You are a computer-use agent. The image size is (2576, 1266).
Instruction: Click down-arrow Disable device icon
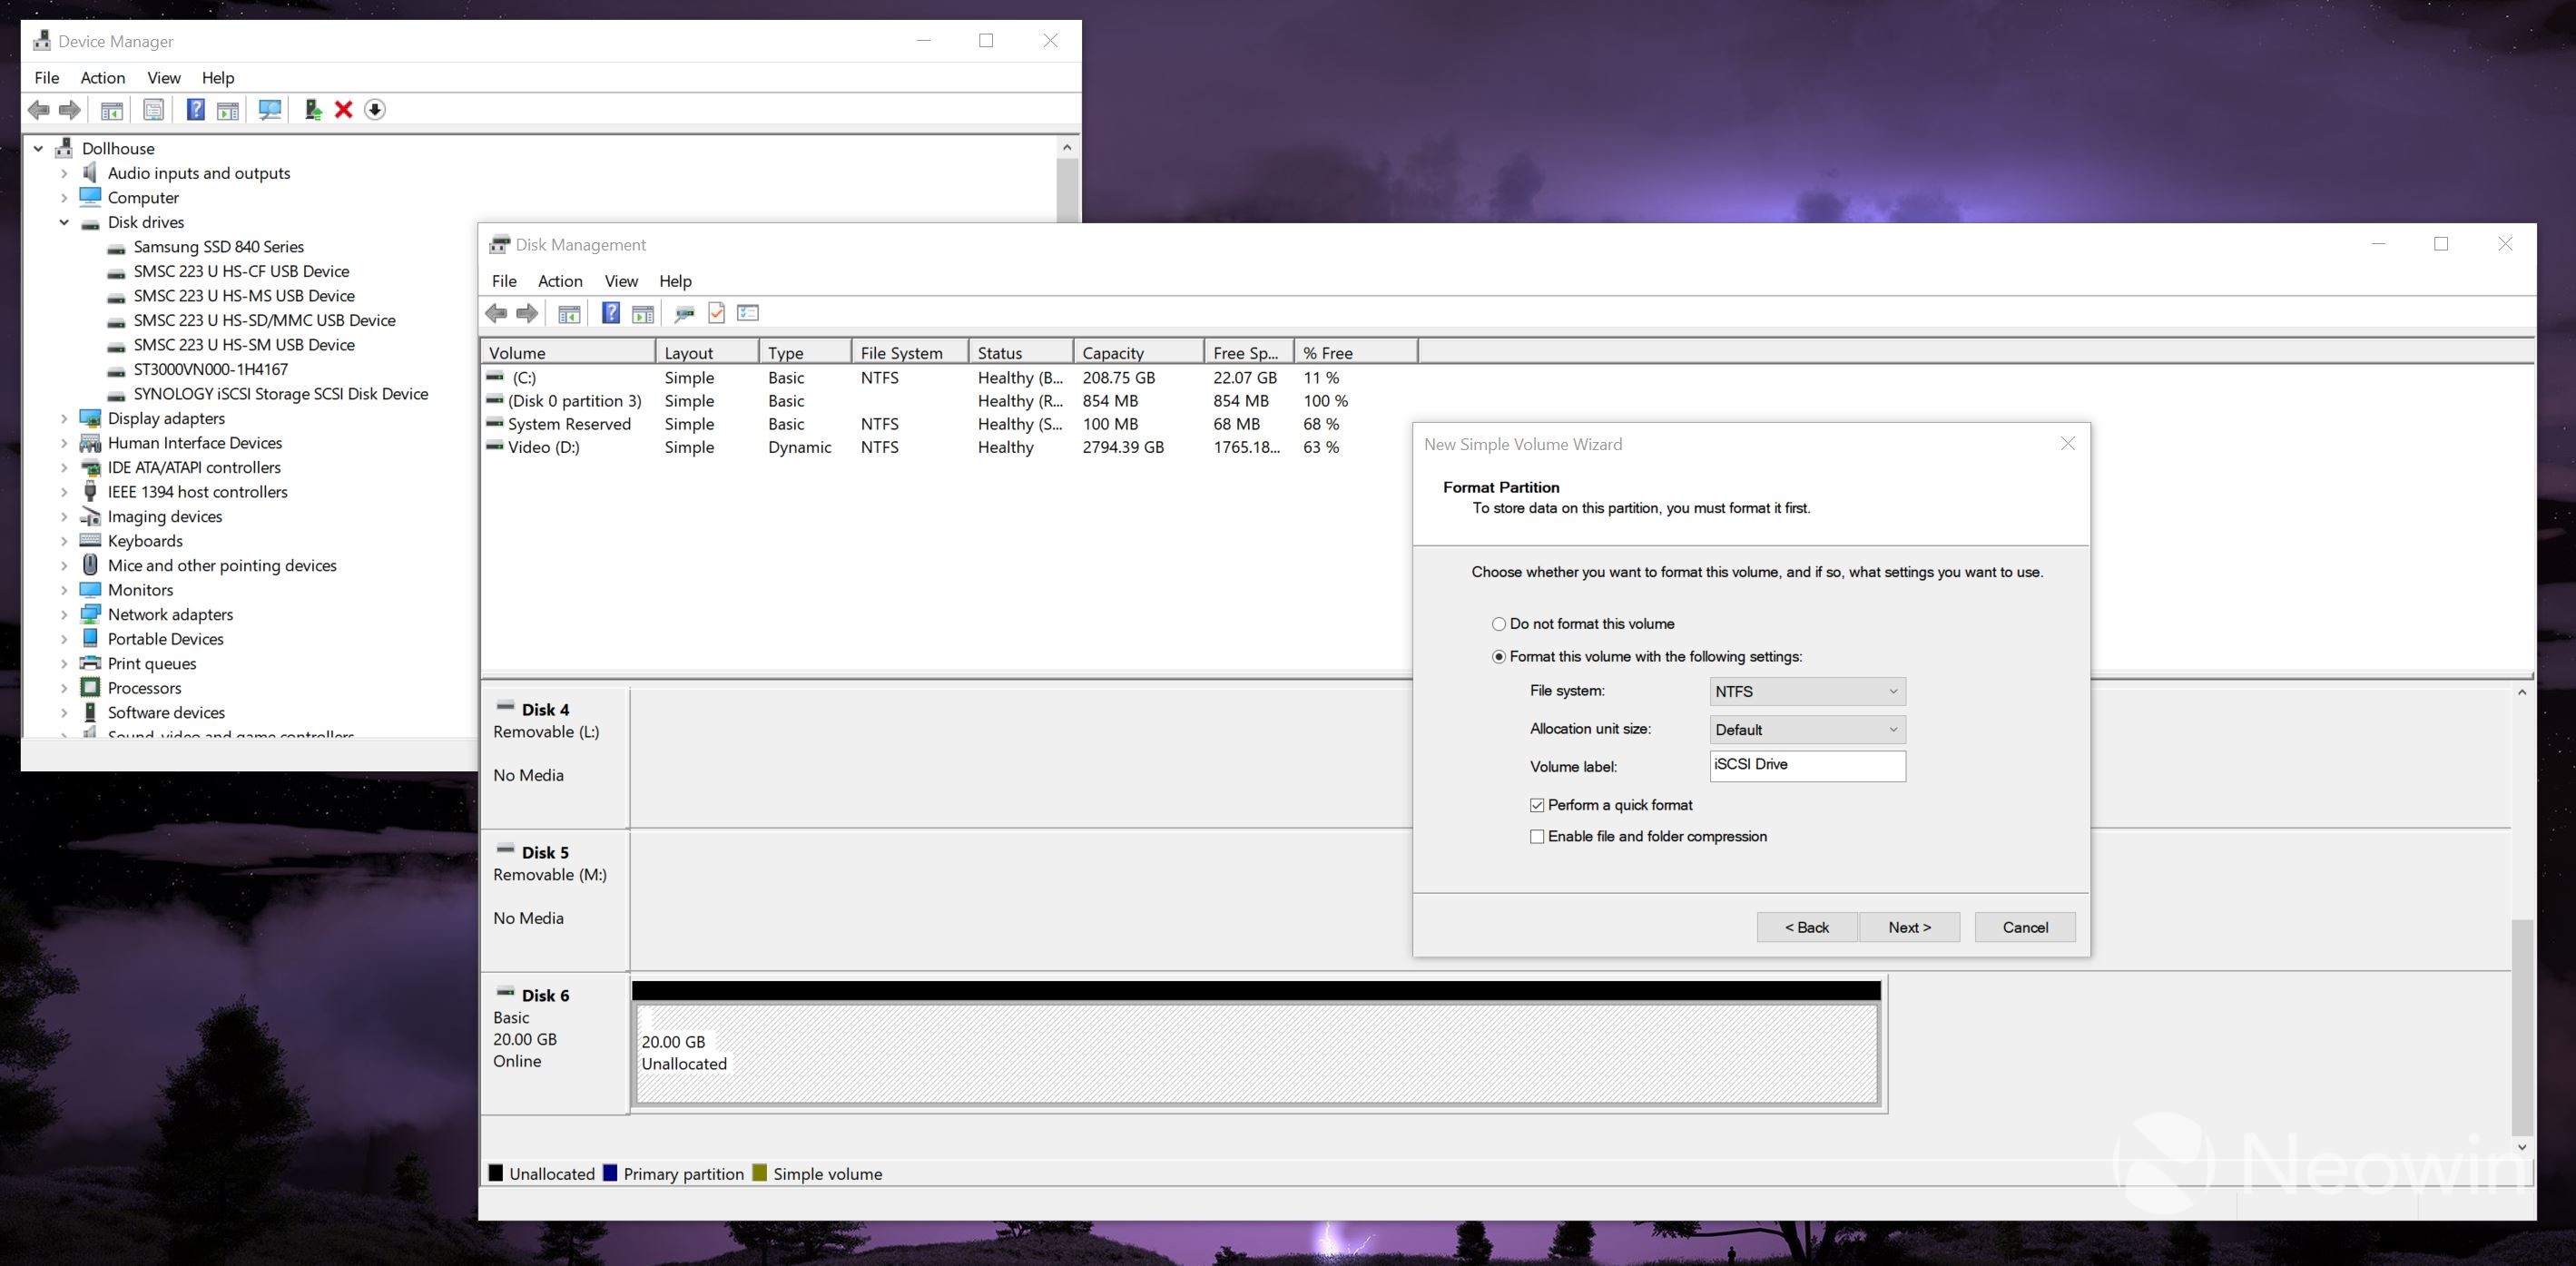tap(375, 110)
